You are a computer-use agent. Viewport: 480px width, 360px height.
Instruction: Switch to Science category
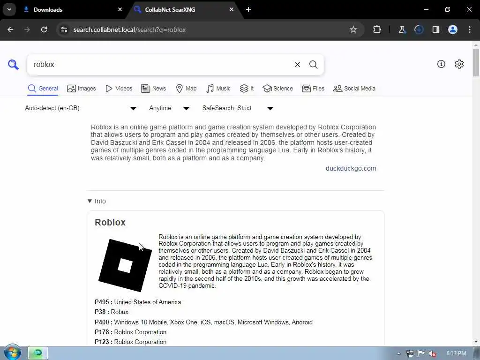(x=277, y=89)
